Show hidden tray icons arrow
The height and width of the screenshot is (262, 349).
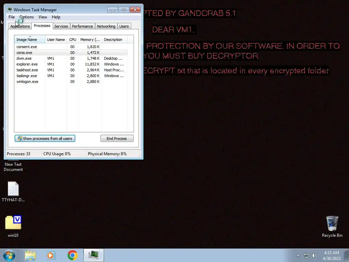point(298,256)
